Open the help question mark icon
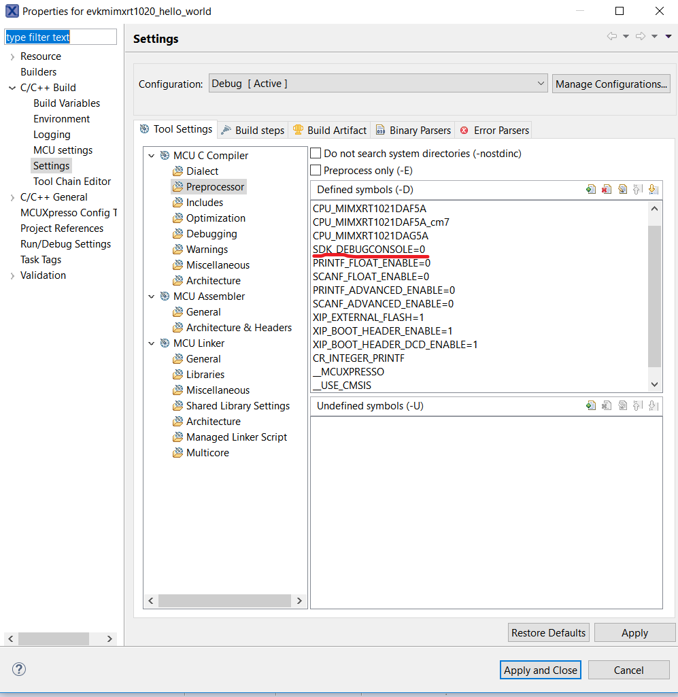This screenshot has width=678, height=697. [x=19, y=670]
